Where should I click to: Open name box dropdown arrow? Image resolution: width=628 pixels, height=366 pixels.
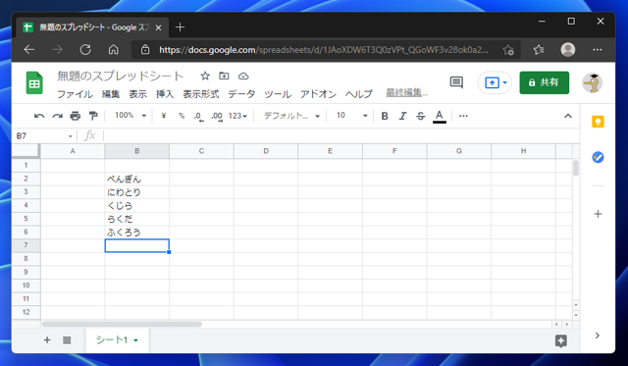pyautogui.click(x=71, y=136)
